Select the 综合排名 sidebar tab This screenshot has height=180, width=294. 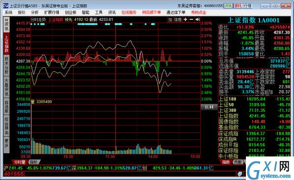[6, 126]
